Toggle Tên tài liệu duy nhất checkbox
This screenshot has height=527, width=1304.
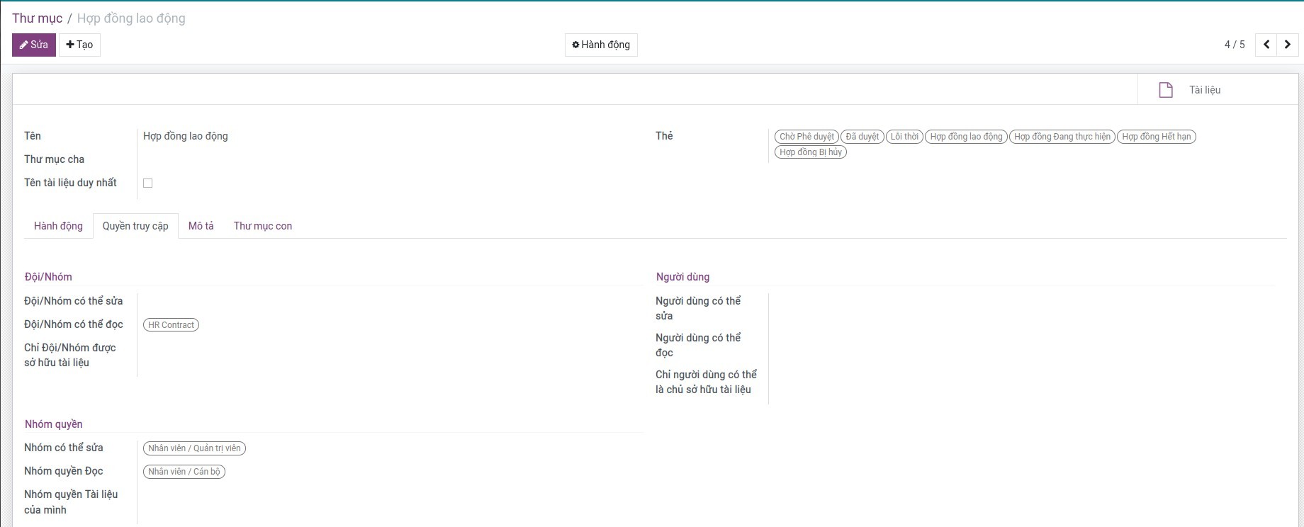click(147, 183)
